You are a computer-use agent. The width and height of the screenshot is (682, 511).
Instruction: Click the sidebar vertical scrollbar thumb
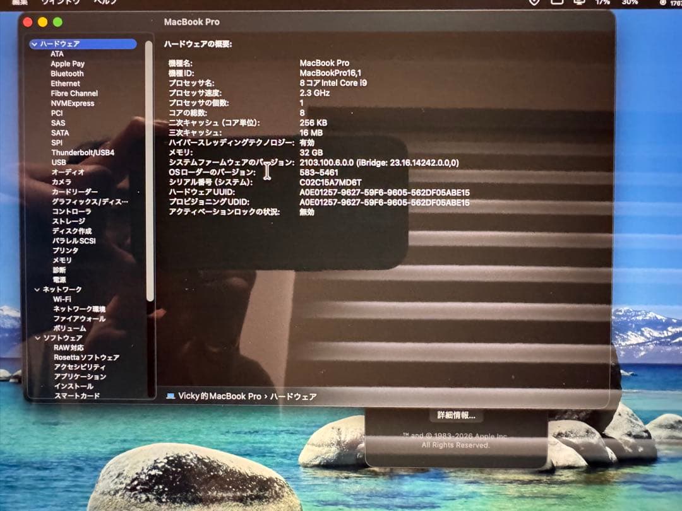tap(149, 171)
